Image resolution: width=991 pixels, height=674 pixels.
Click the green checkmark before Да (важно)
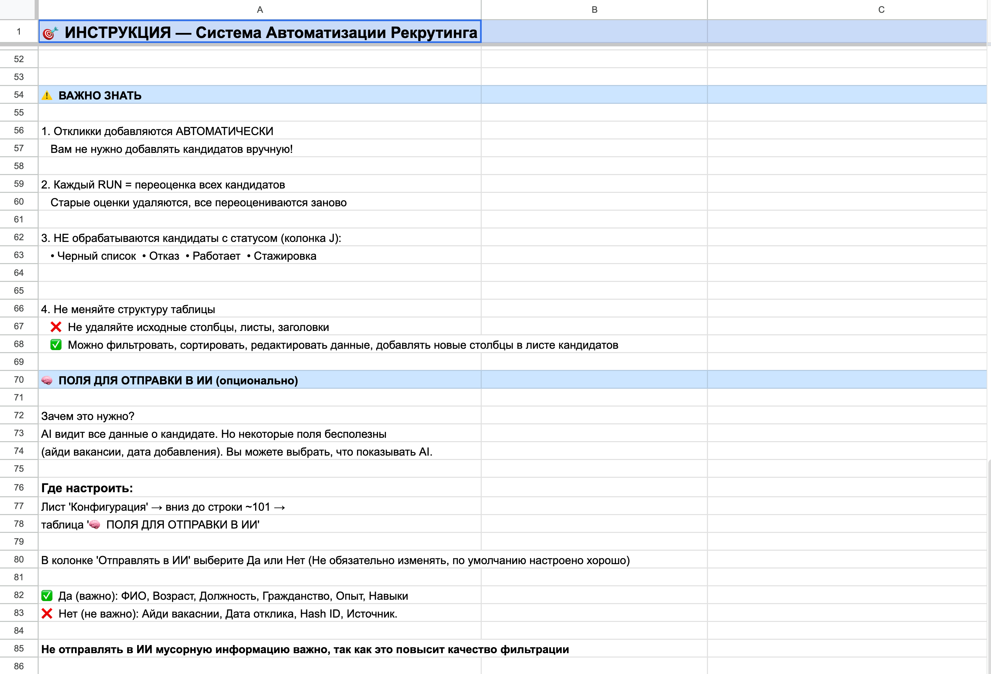tap(47, 596)
